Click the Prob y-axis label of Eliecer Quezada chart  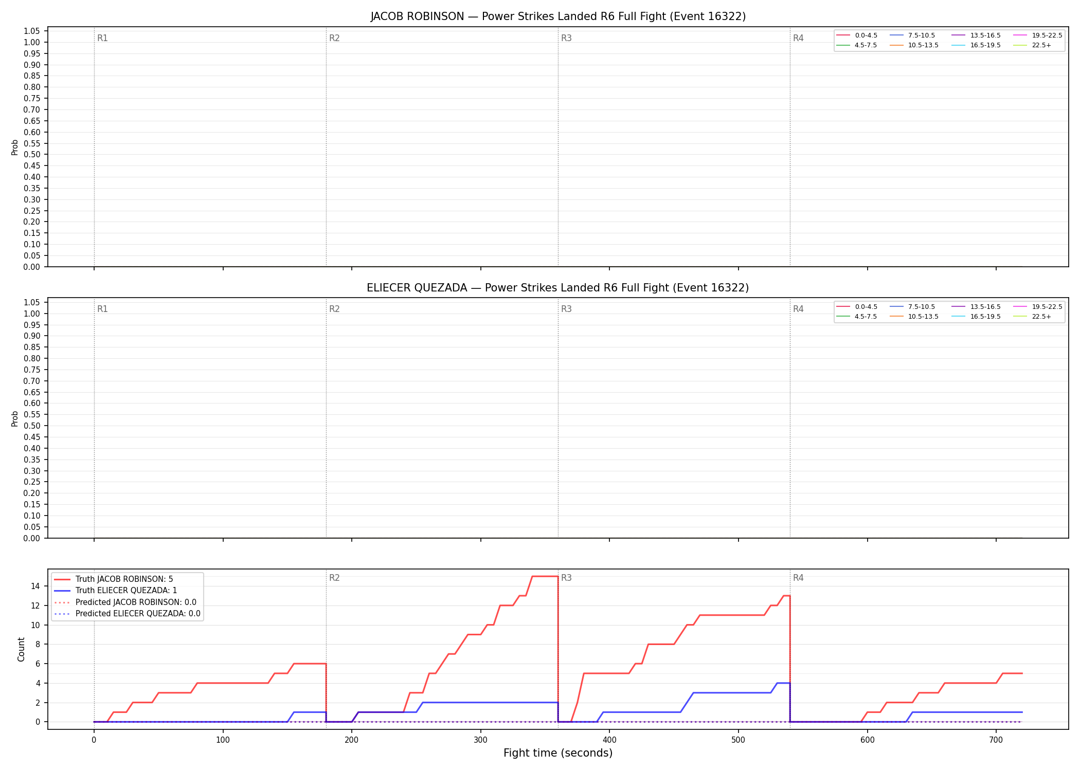15,418
